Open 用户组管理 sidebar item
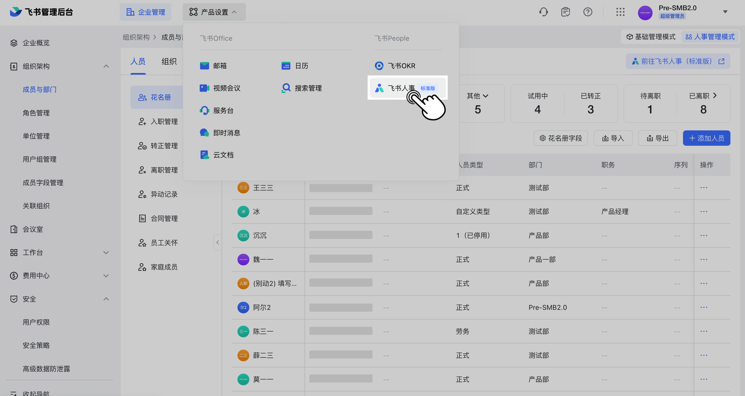The height and width of the screenshot is (396, 745). 40,159
